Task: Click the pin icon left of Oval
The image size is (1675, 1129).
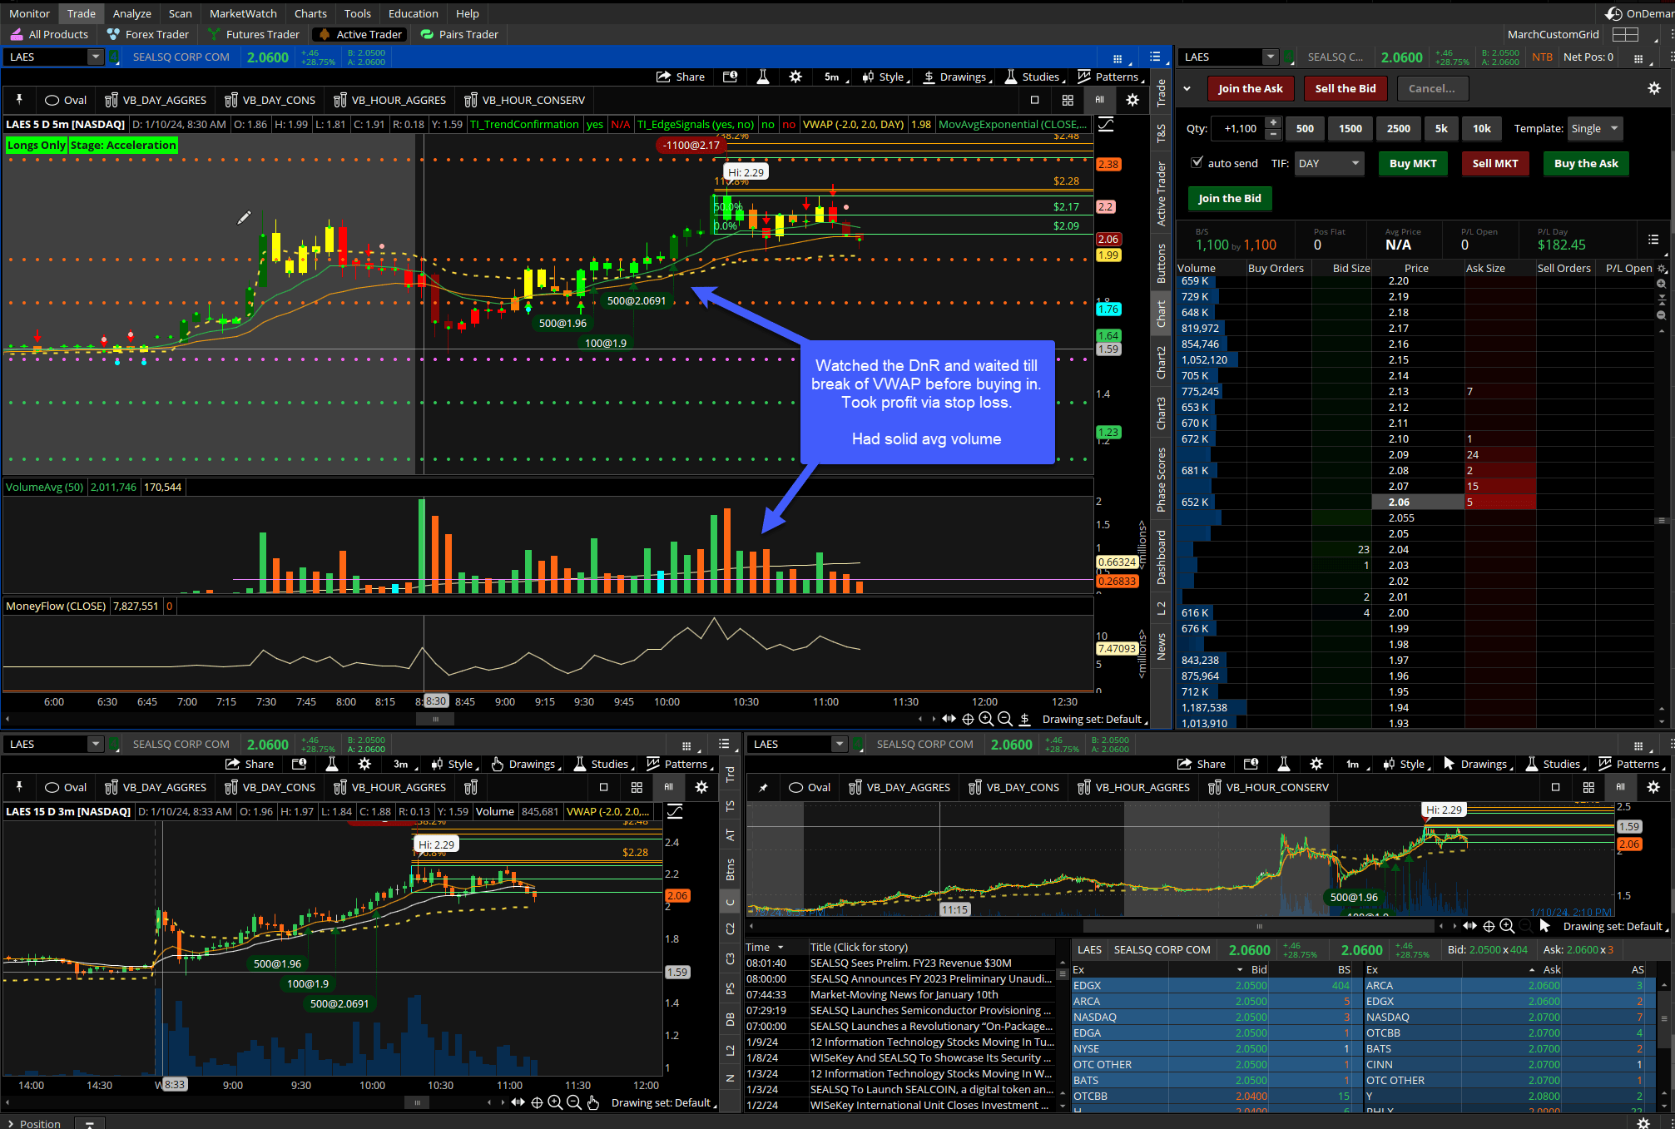Action: (x=19, y=100)
